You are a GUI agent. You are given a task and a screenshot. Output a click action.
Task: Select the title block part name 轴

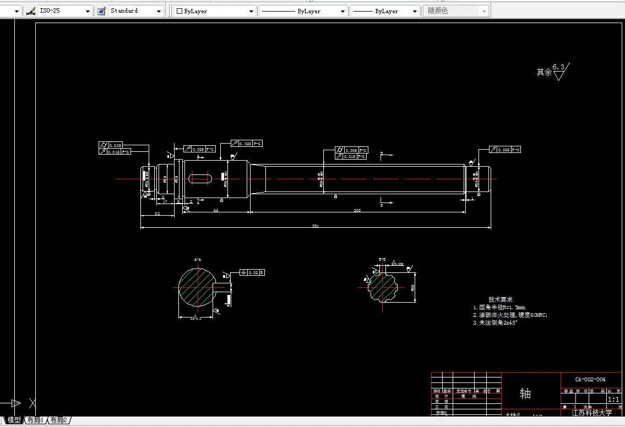pyautogui.click(x=525, y=393)
